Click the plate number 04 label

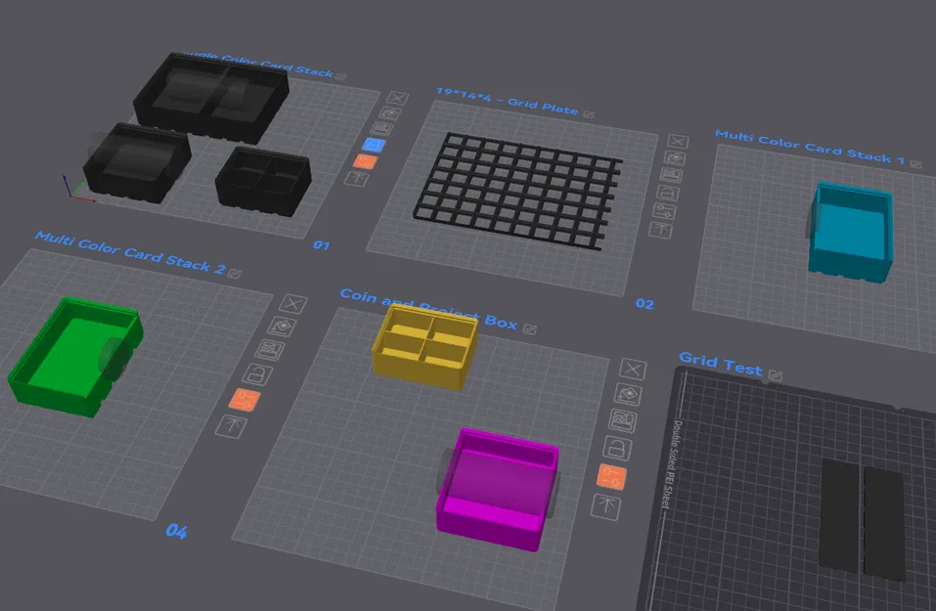click(178, 531)
